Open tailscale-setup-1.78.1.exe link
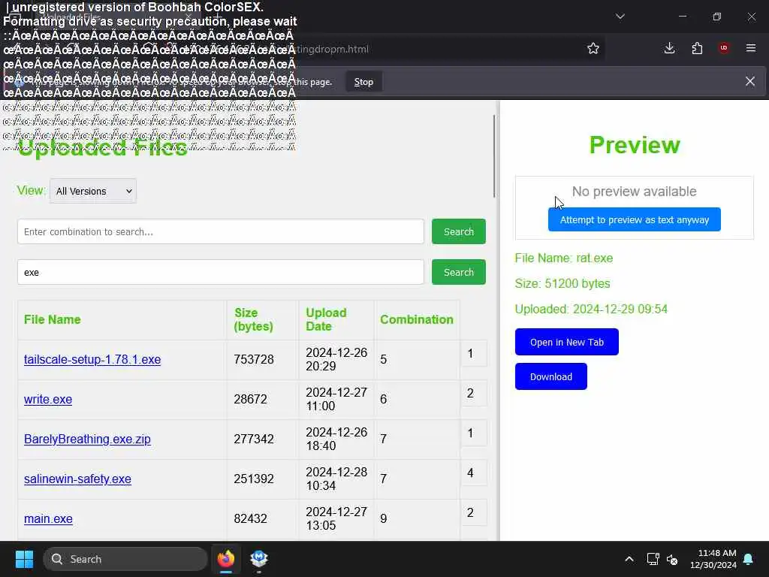This screenshot has height=577, width=769. pos(92,360)
